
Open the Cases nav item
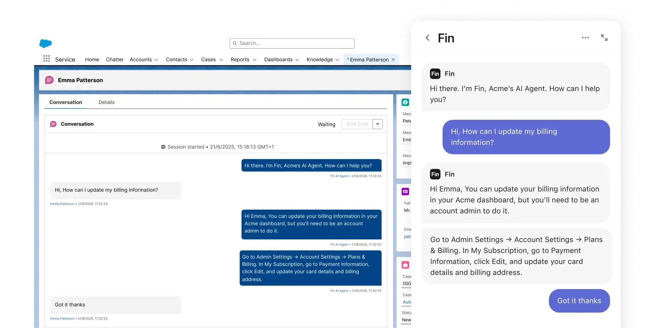pyautogui.click(x=208, y=59)
